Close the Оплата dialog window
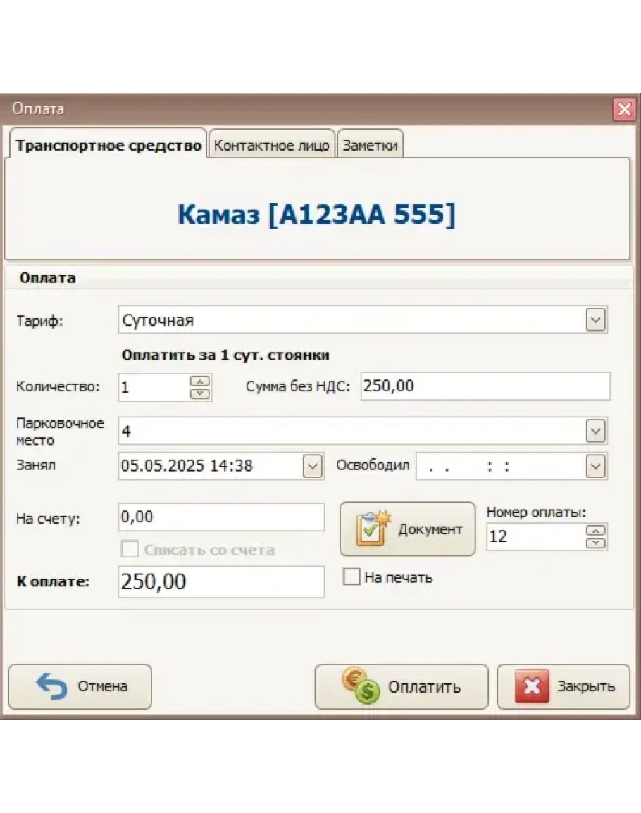Viewport: 641px width, 813px height. click(623, 109)
